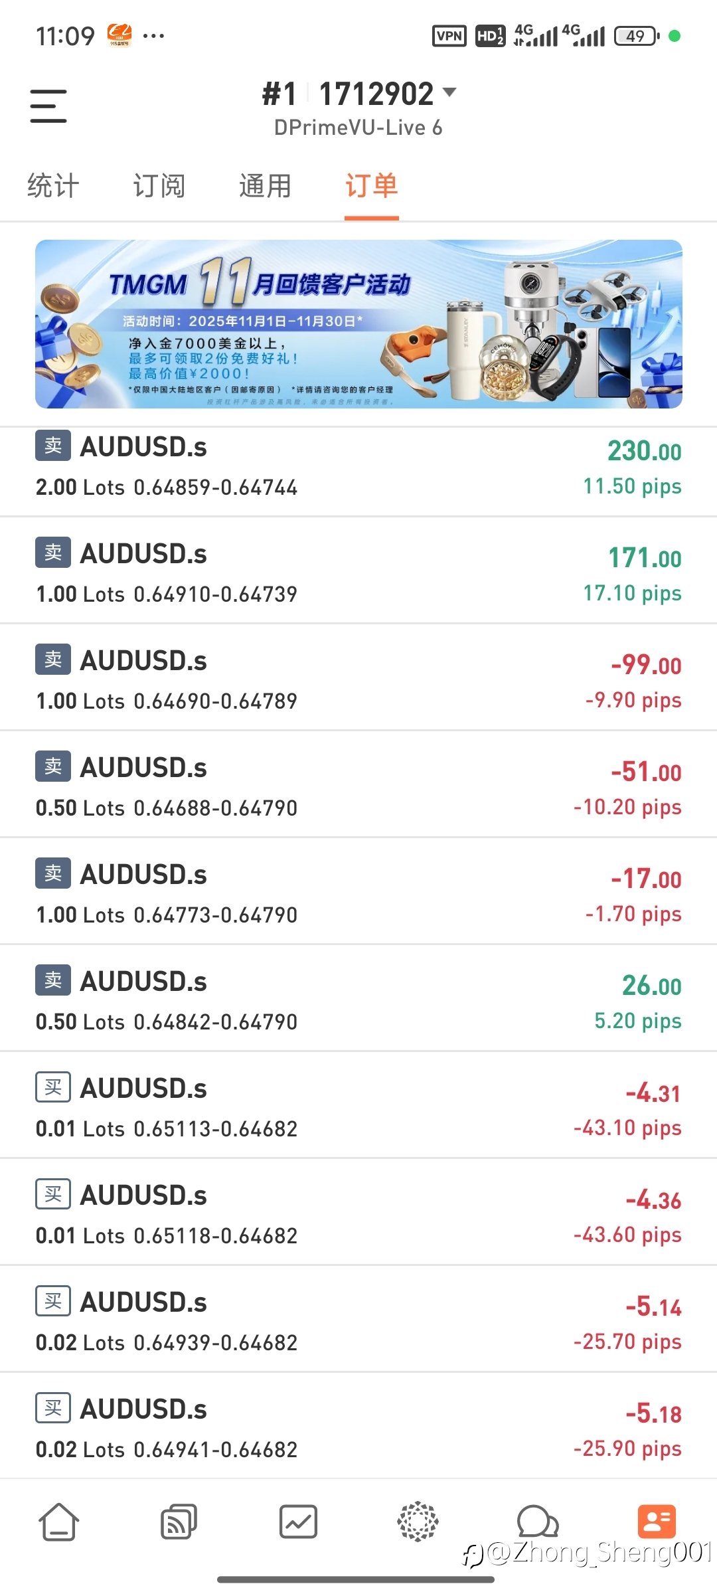Open the home icon in bottom bar
The height and width of the screenshot is (1594, 717).
coord(59,1522)
